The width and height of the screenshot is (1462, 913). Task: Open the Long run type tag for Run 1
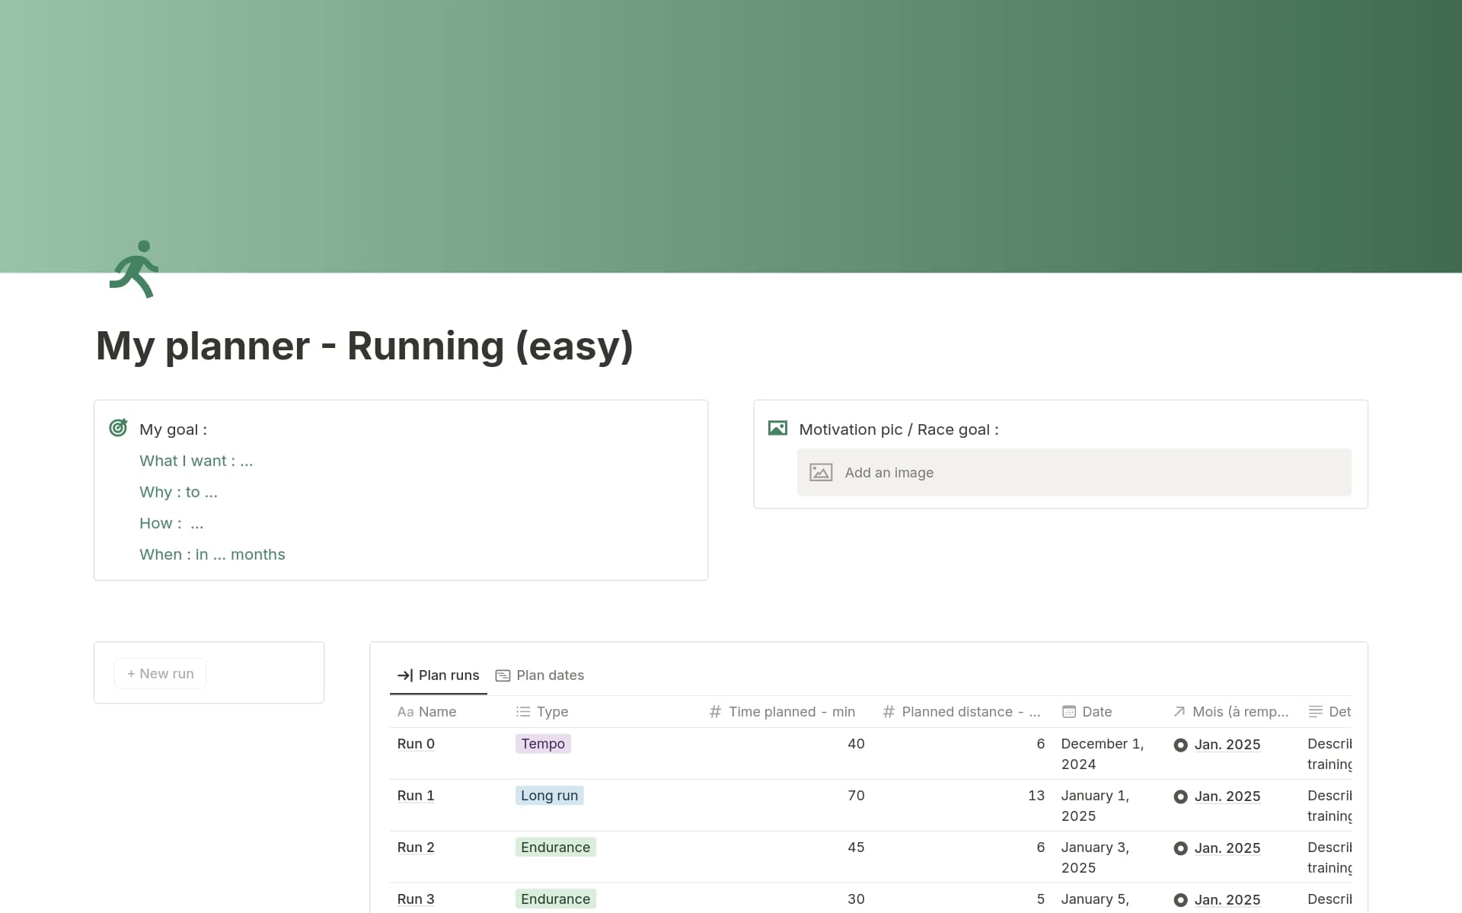pos(548,795)
